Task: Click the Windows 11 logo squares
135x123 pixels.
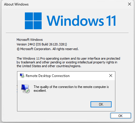Action: coord(33,21)
